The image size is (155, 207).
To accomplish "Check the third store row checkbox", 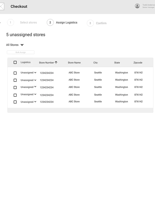I will pos(15,87).
